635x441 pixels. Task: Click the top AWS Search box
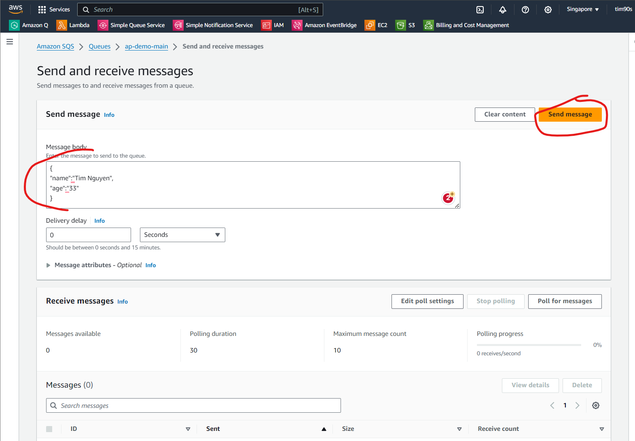click(201, 10)
